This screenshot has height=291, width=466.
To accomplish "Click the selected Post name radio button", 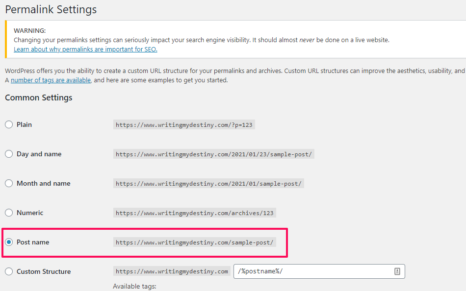I will 9,242.
